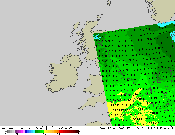Click the '-28' legend scale label
Viewport: 175px width, 135px height.
coord(6,134)
